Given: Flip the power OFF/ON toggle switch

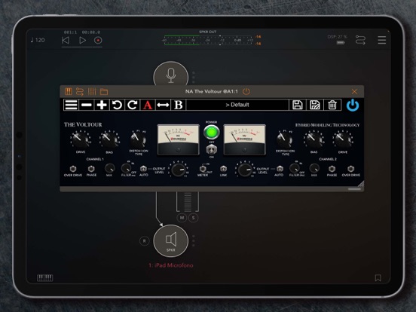Looking at the screenshot, I should (212, 150).
